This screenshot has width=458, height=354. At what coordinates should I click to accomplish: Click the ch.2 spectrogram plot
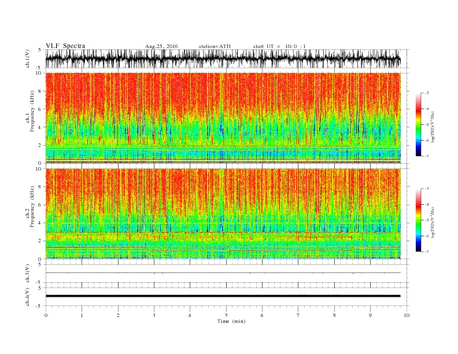(223, 214)
